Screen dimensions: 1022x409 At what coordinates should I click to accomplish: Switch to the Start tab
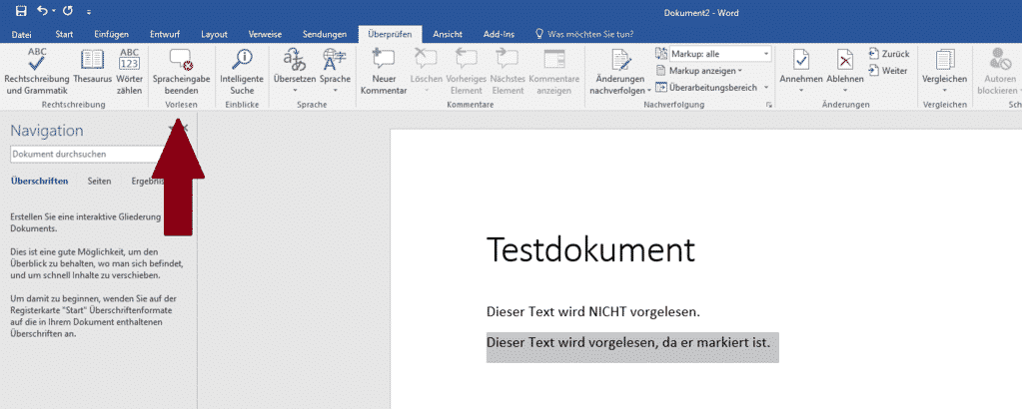click(64, 35)
